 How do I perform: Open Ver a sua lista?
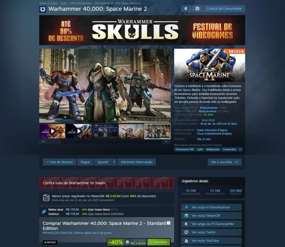click(225, 162)
